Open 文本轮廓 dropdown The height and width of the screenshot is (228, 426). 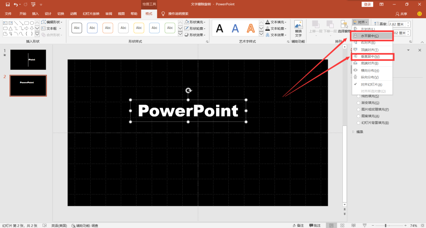[276, 28]
